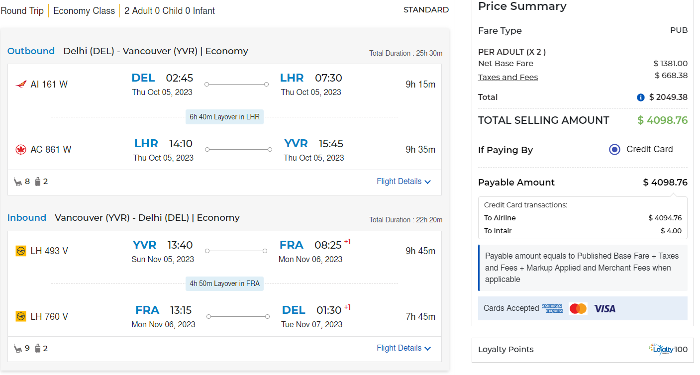Select the Credit Card payment radio button
The width and height of the screenshot is (700, 375).
(x=614, y=150)
